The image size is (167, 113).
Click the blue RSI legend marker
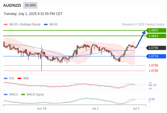[x=6, y=79]
